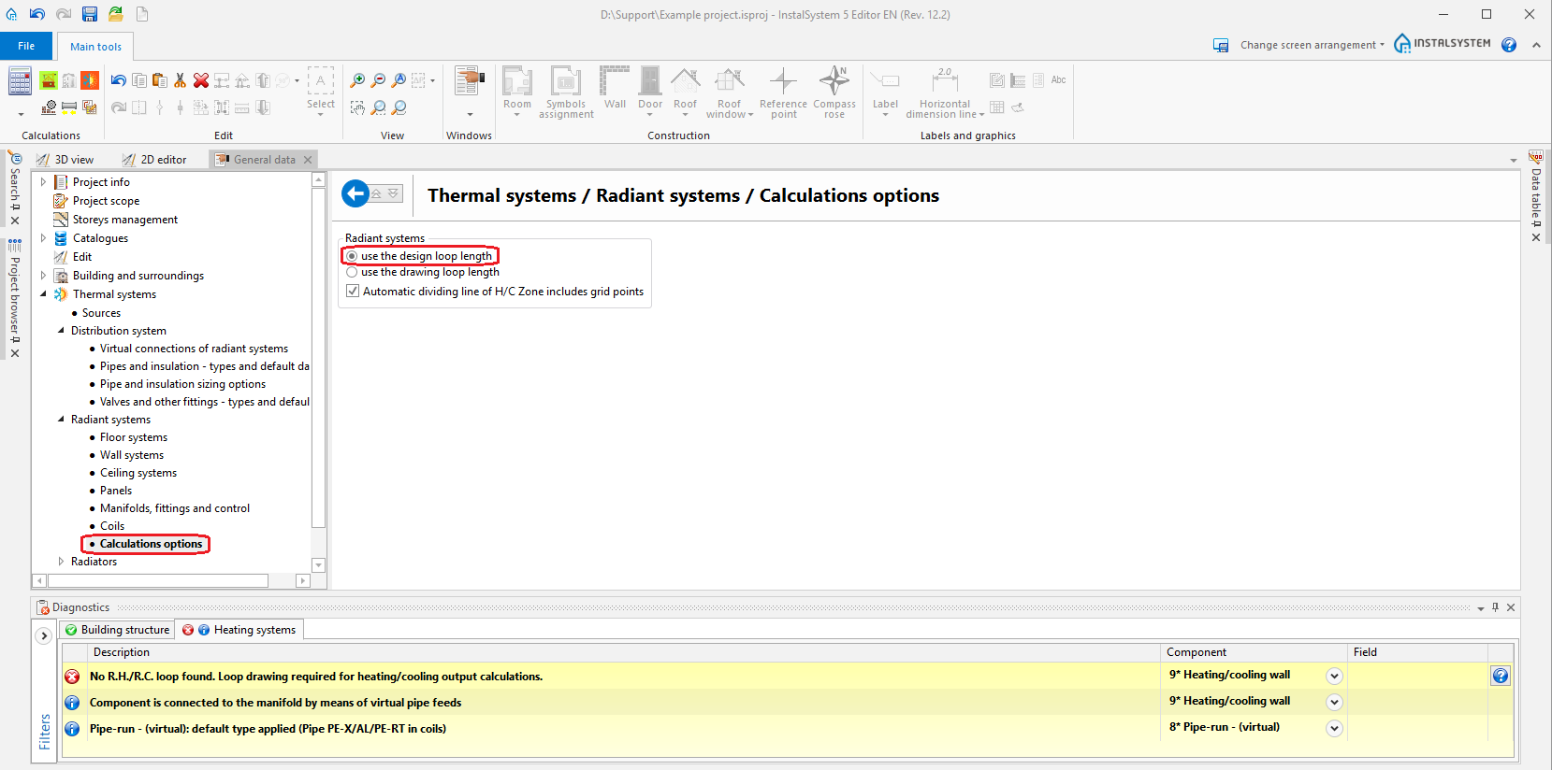The width and height of the screenshot is (1552, 770).
Task: Open Floor systems in project tree
Action: pos(134,437)
